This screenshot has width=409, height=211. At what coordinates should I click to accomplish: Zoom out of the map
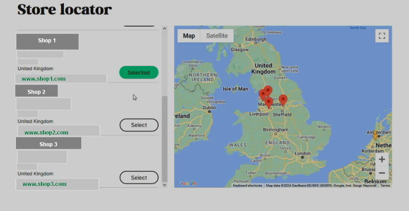[382, 173]
